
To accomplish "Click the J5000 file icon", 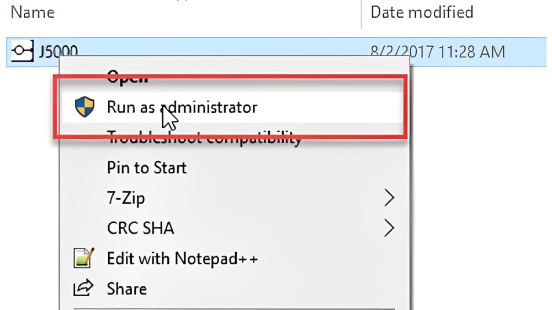I will pyautogui.click(x=22, y=52).
